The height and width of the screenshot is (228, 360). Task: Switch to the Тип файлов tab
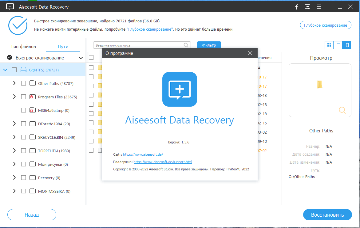[x=23, y=47]
